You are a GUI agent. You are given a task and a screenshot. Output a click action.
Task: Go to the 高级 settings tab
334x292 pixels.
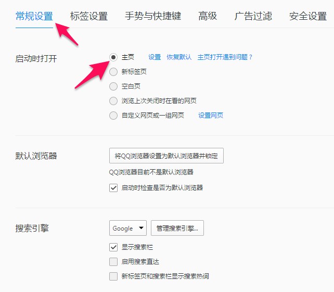208,16
